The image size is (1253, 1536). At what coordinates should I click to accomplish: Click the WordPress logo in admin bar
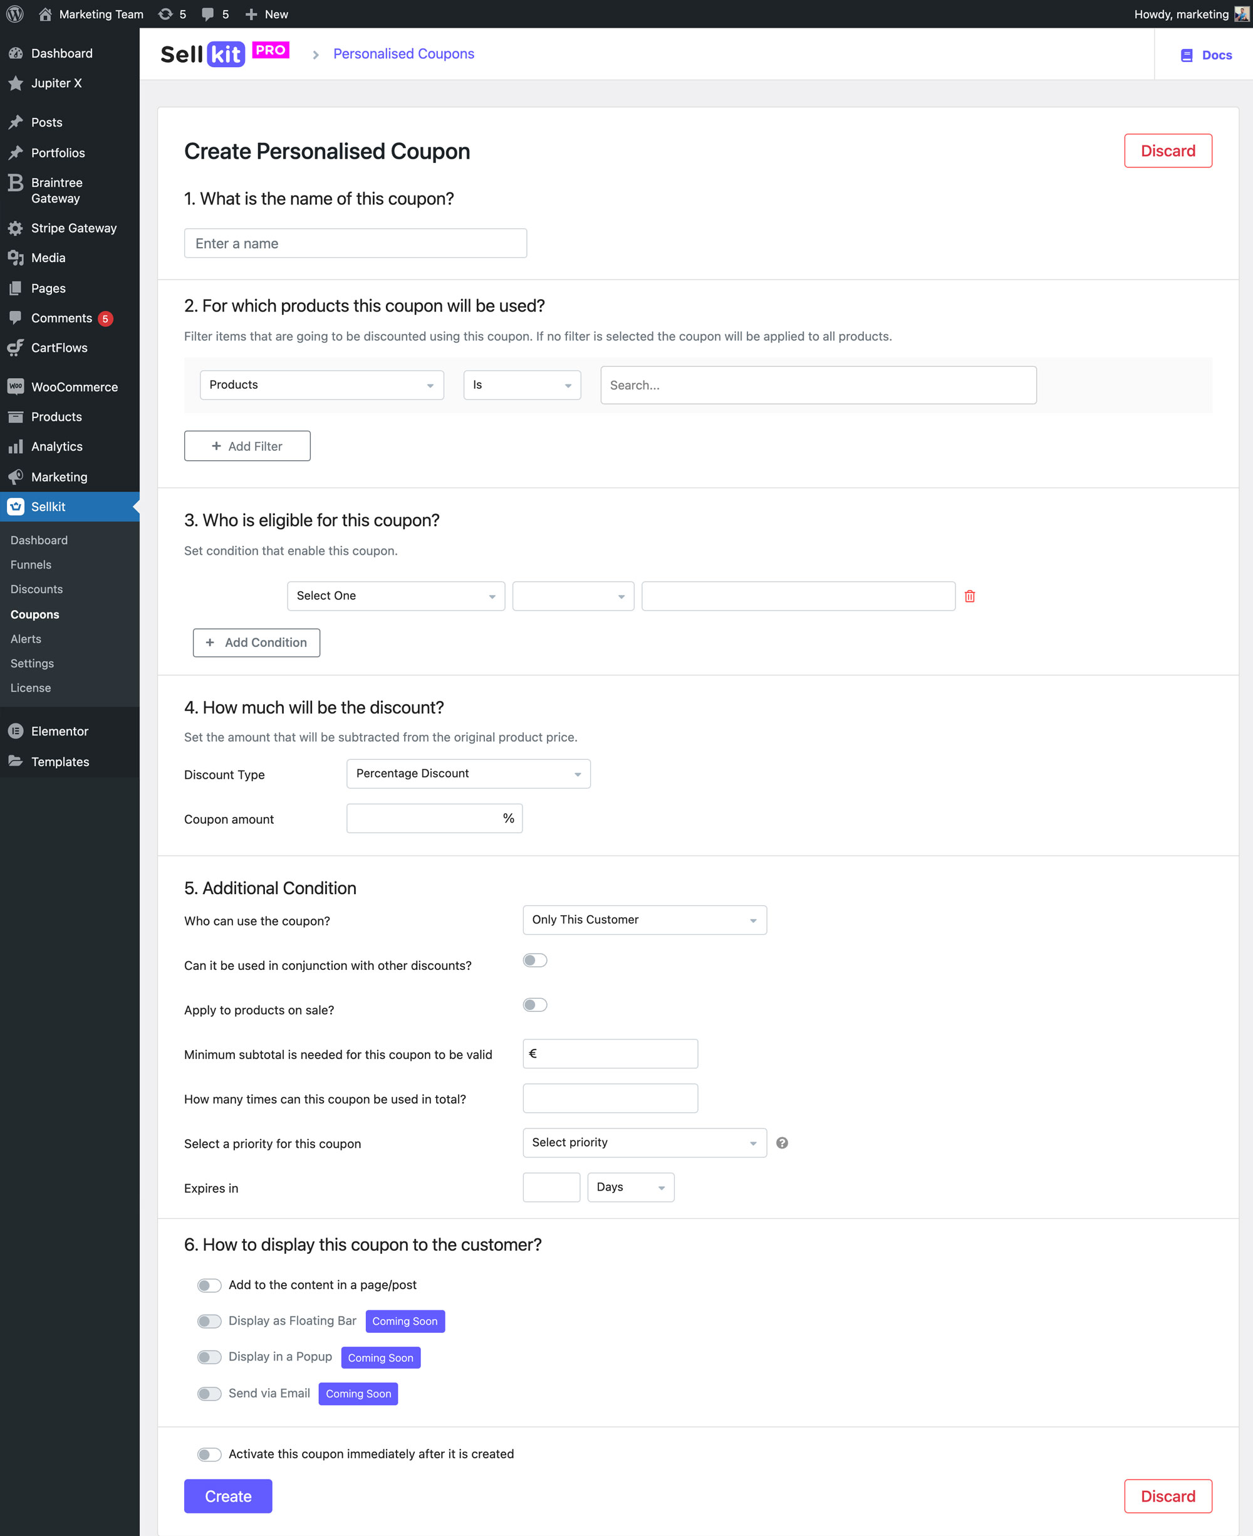(15, 14)
